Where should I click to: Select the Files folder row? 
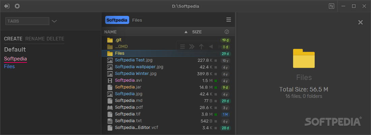[x=168, y=53]
